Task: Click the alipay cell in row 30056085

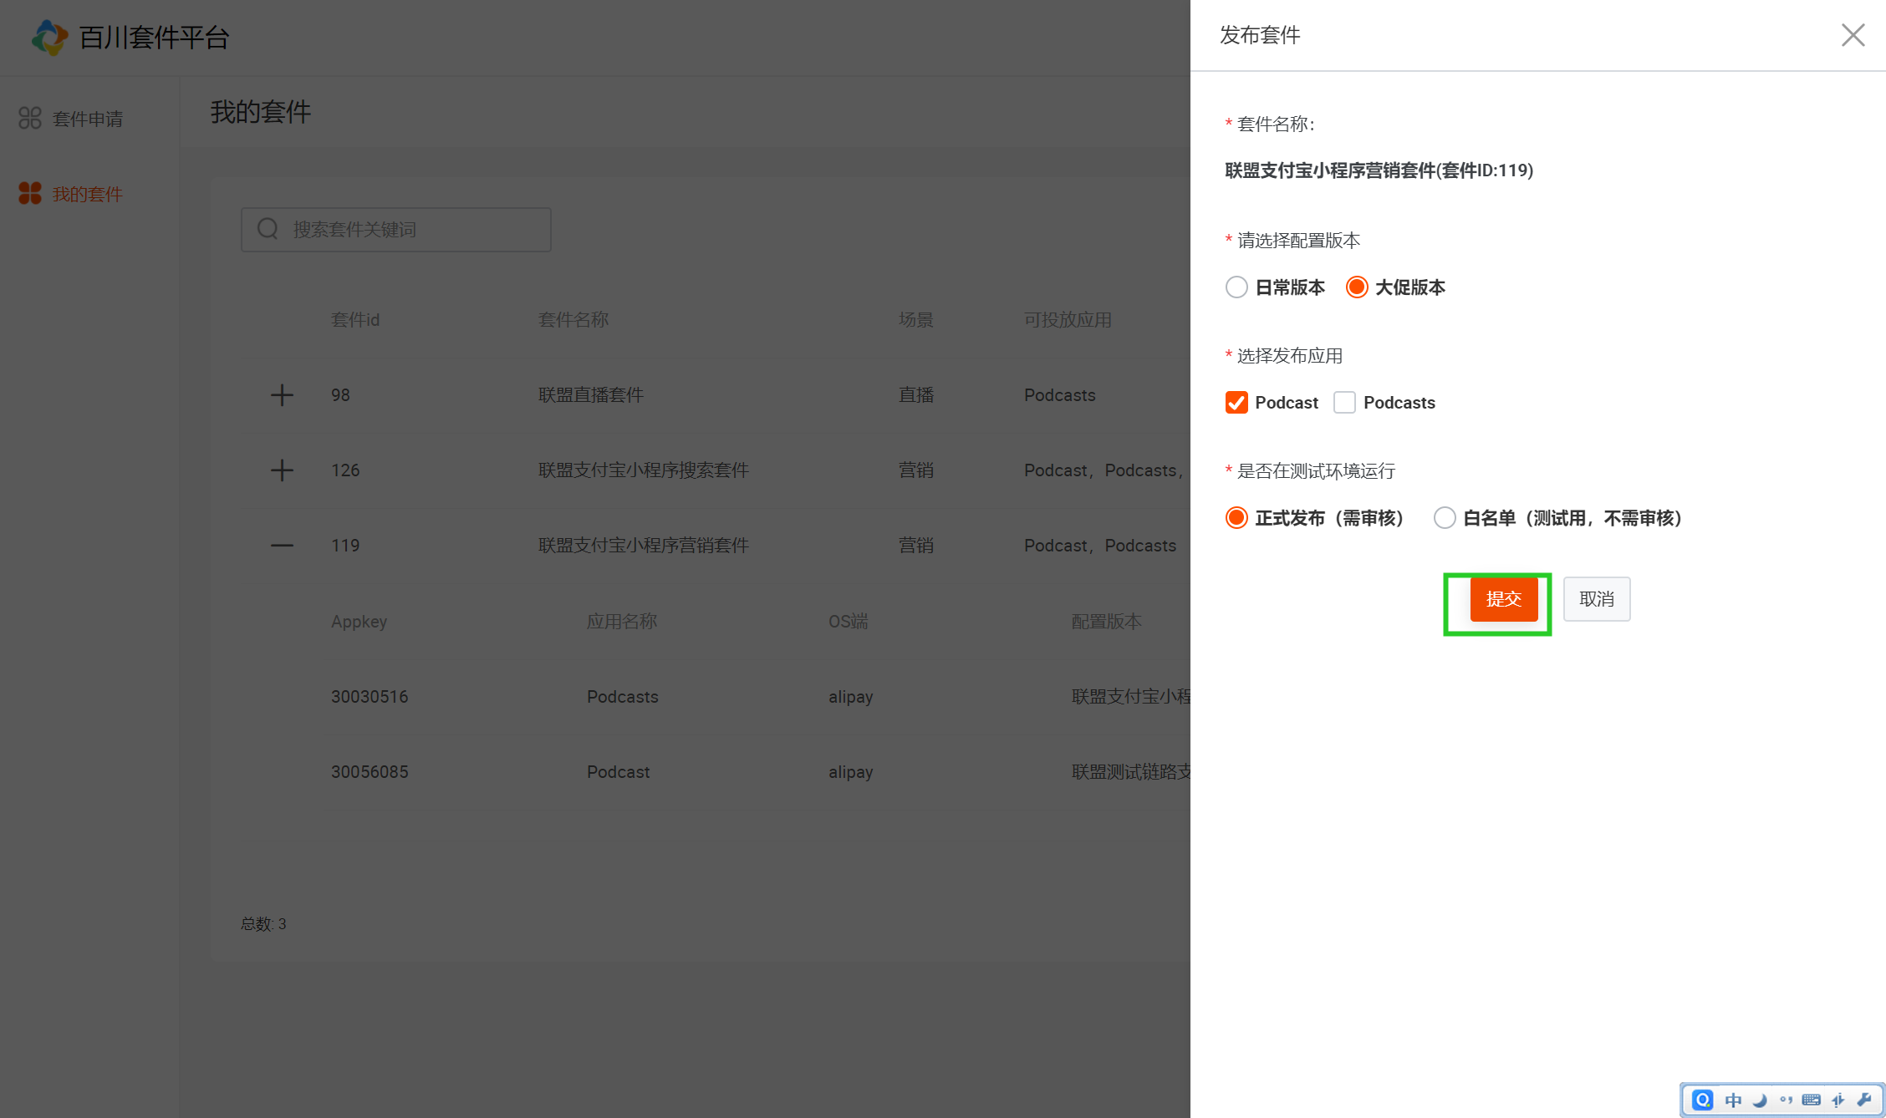Action: [x=851, y=772]
